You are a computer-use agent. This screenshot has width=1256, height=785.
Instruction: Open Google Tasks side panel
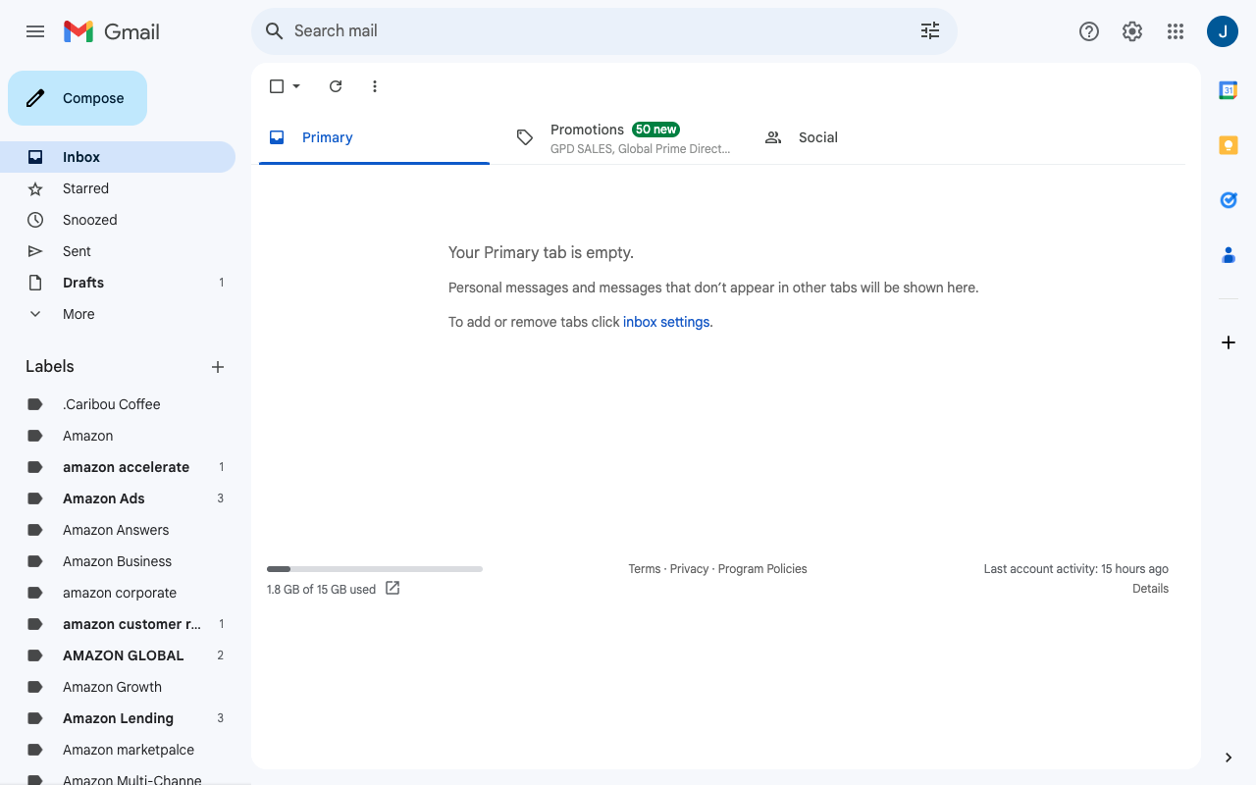[x=1229, y=200]
